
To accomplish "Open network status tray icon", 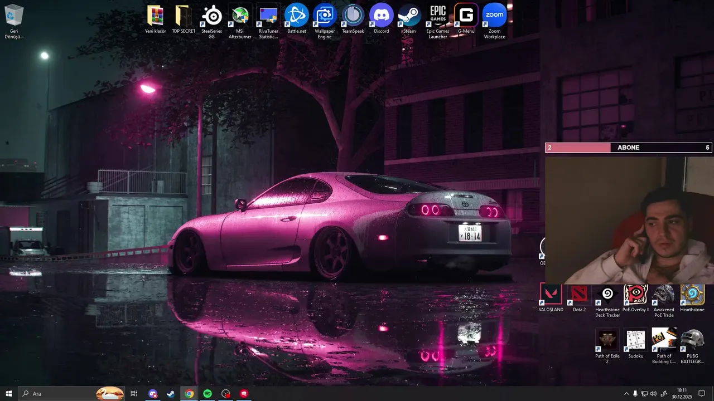I will coord(644,394).
